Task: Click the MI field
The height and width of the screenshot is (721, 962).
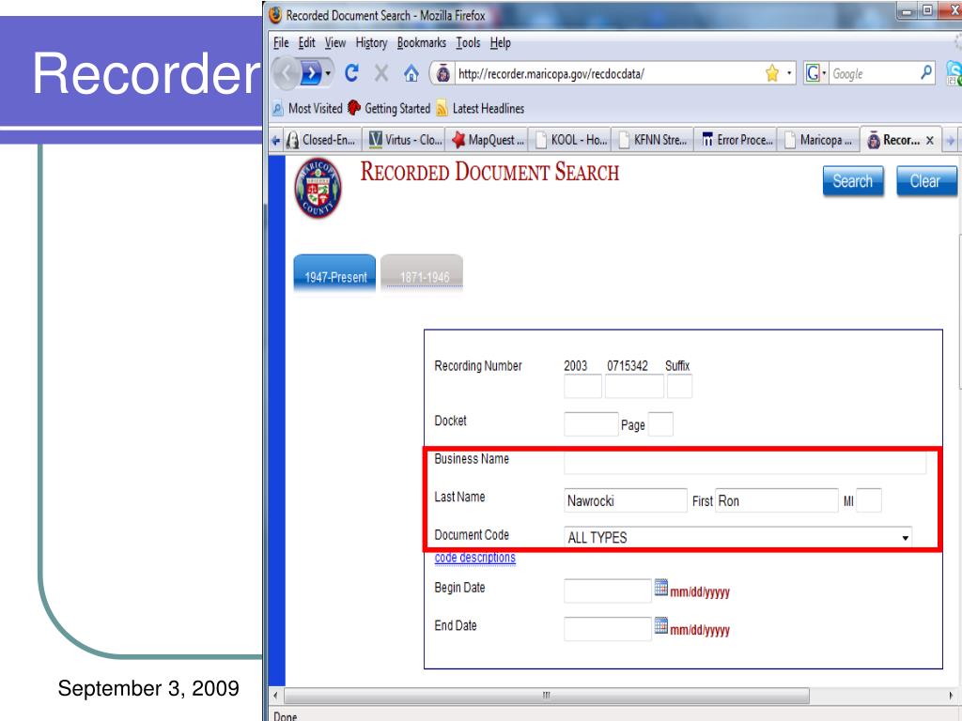Action: 869,500
